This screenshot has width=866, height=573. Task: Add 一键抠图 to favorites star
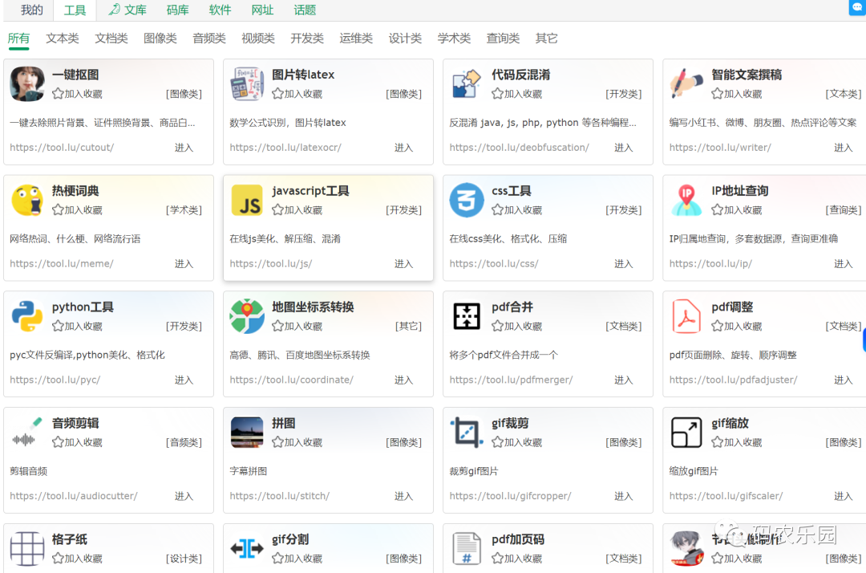pyautogui.click(x=58, y=94)
